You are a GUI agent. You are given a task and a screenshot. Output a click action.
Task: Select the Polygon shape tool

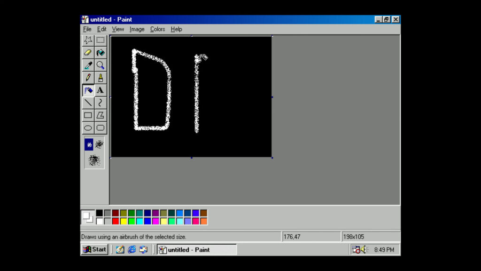tap(100, 115)
